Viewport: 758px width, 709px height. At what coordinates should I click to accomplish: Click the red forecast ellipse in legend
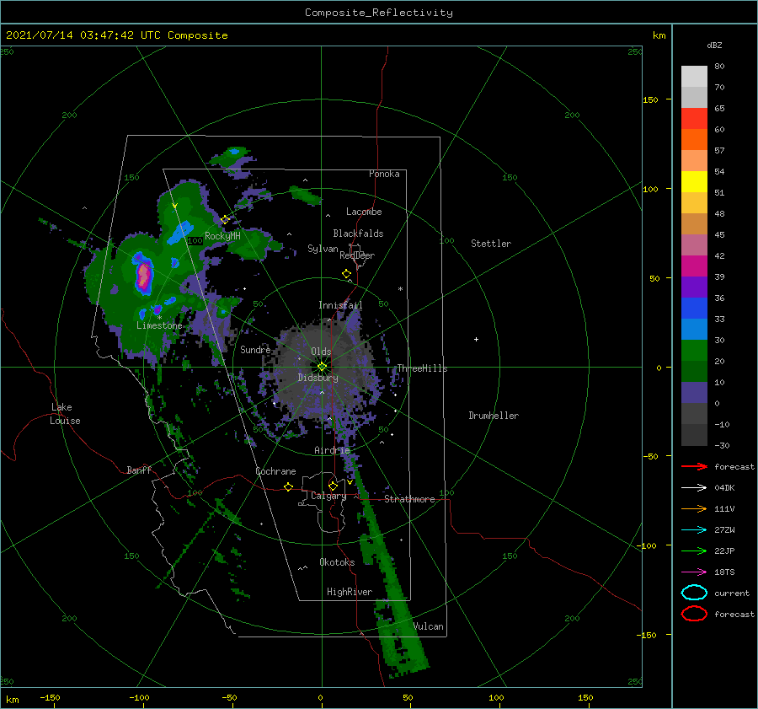click(x=694, y=614)
